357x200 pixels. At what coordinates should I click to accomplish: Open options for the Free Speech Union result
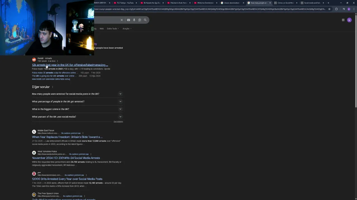click(85, 196)
